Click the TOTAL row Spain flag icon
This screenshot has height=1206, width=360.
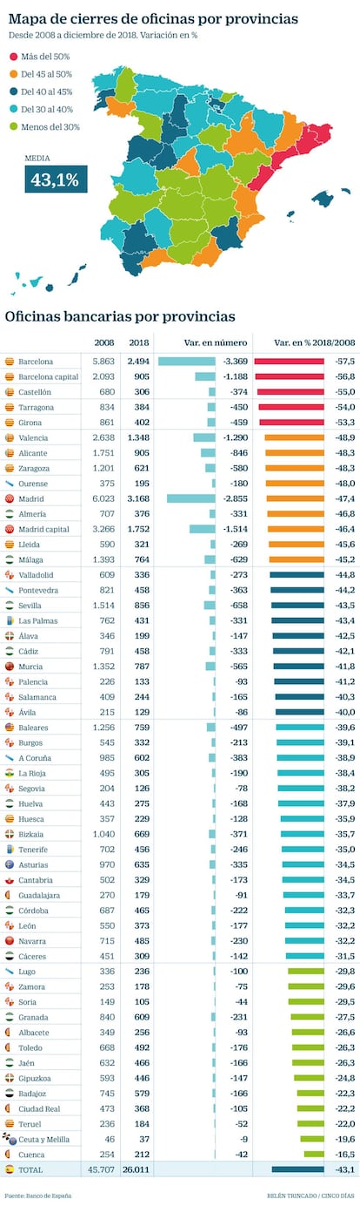9,1169
